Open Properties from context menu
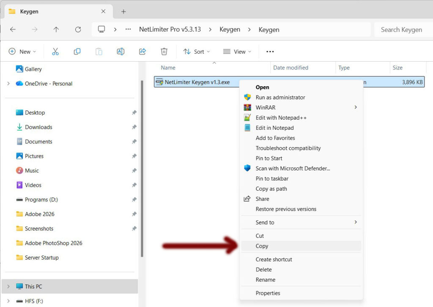The height and width of the screenshot is (307, 433). pos(268,293)
